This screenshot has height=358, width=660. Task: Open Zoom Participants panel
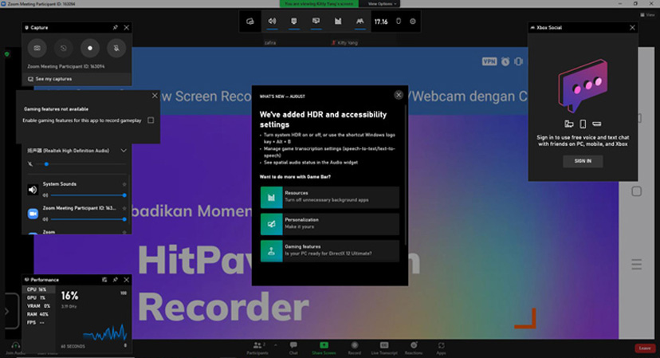click(x=257, y=348)
